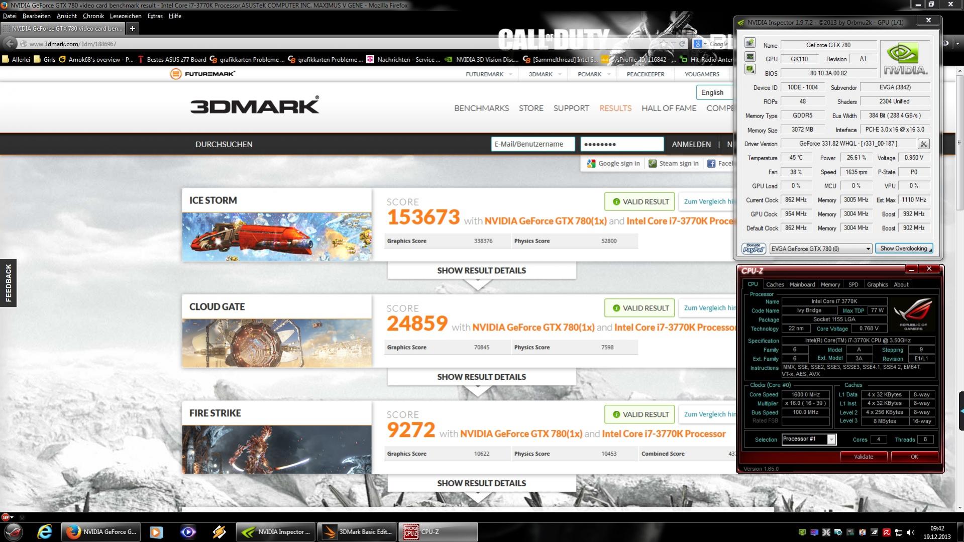
Task: Click the password input field
Action: [x=622, y=144]
